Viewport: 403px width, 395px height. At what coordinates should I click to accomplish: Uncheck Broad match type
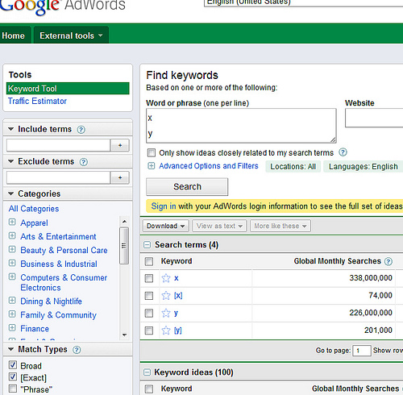[x=13, y=365]
